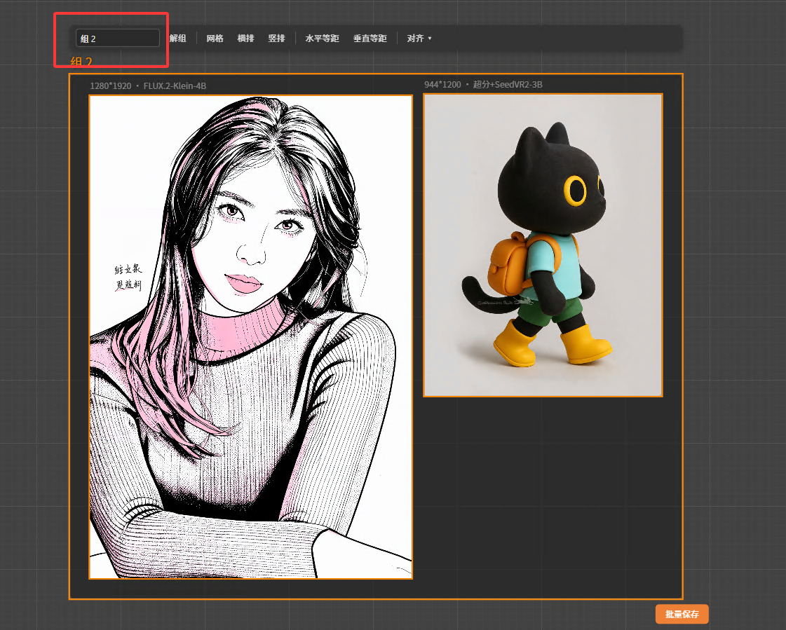
Task: Click the "1280*1920 · FLUX.2-Klein-4B" label
Action: 148,85
